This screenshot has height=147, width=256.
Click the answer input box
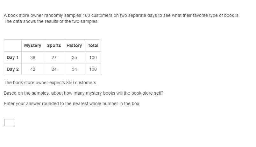10,123
